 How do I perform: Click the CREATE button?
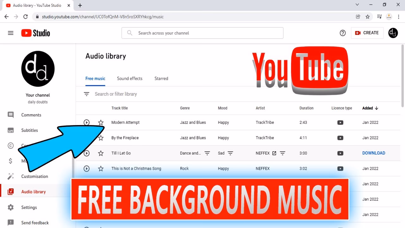tap(367, 33)
